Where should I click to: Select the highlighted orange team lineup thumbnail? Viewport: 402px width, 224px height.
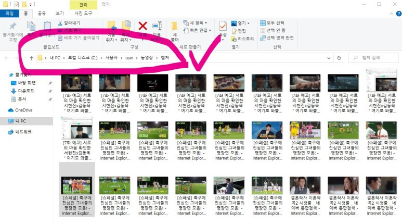[x=76, y=185]
